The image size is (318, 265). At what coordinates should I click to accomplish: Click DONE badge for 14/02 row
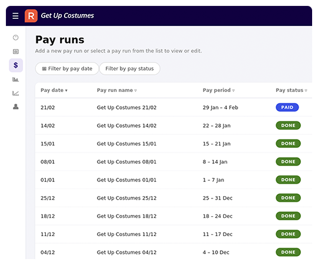tap(288, 125)
